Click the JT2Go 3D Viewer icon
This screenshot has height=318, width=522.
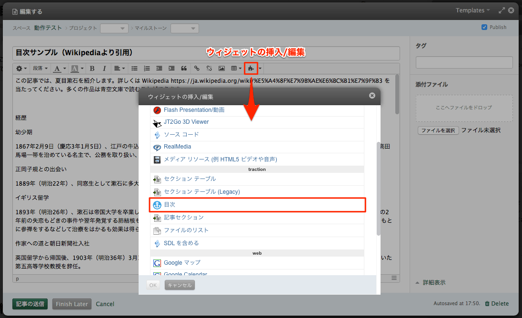(157, 123)
